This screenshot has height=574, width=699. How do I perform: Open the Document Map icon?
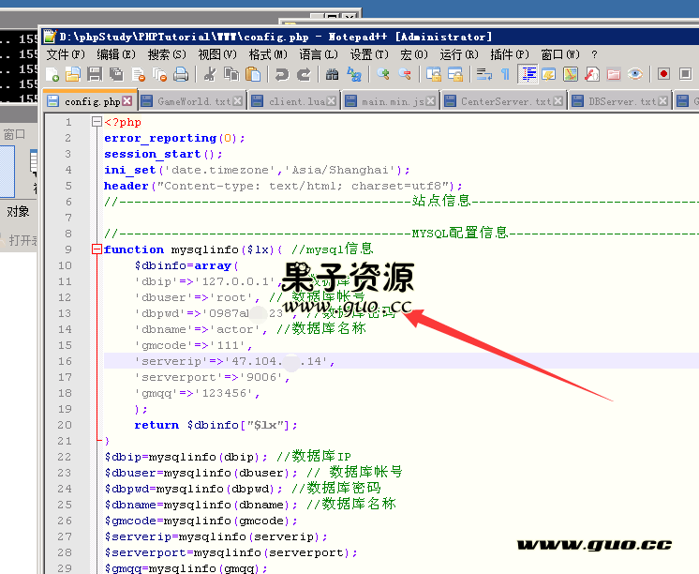pos(571,74)
